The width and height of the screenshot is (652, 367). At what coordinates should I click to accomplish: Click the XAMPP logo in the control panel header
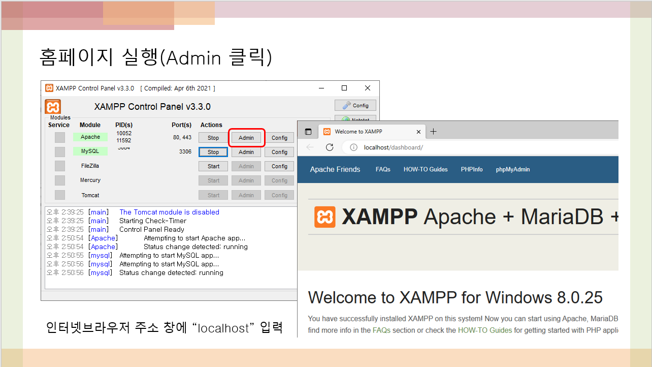point(53,107)
